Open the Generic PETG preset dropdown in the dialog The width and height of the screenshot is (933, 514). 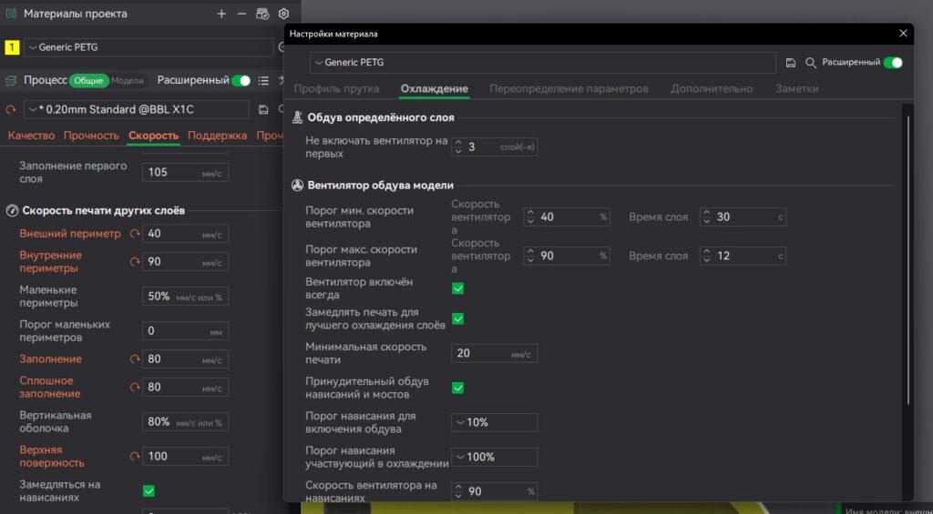tap(543, 63)
